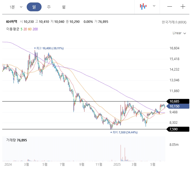Click the 8,302 price axis label
Image resolution: width=191 pixels, height=172 pixels.
coord(174,123)
